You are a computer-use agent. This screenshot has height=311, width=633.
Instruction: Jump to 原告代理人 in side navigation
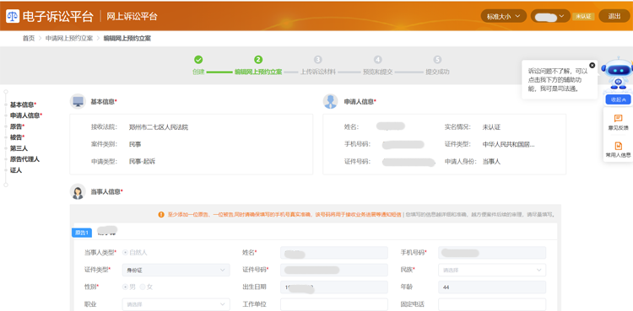coord(24,159)
